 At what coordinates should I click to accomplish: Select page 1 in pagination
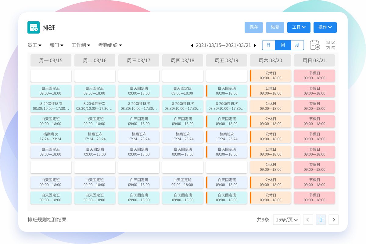tap(321, 220)
